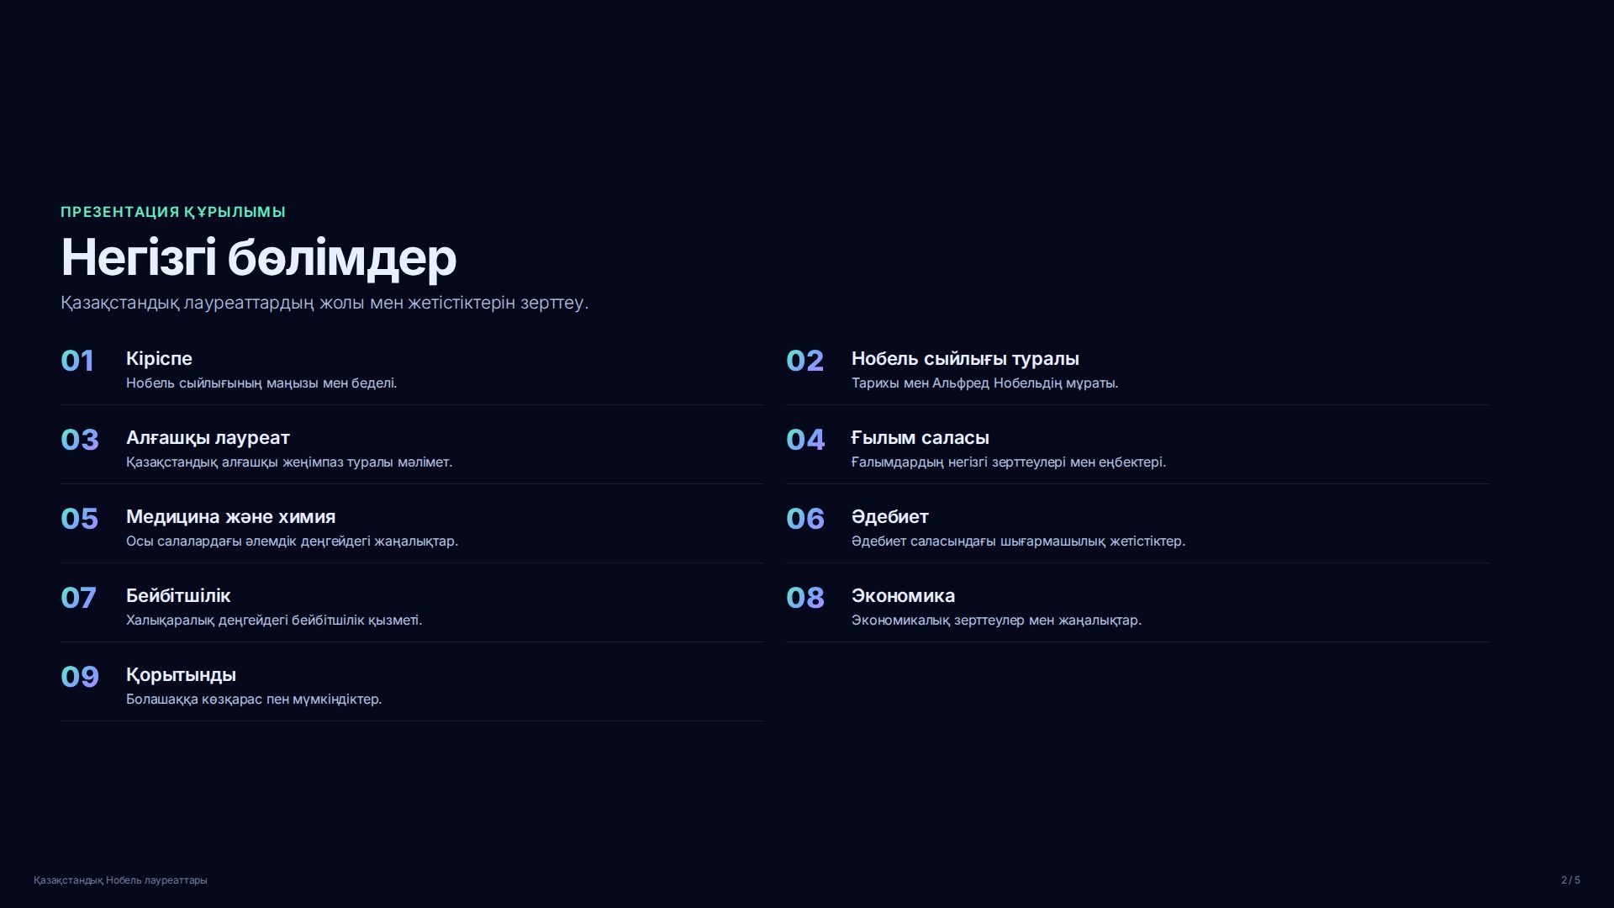1614x908 pixels.
Task: Click section number 06
Action: tap(805, 519)
